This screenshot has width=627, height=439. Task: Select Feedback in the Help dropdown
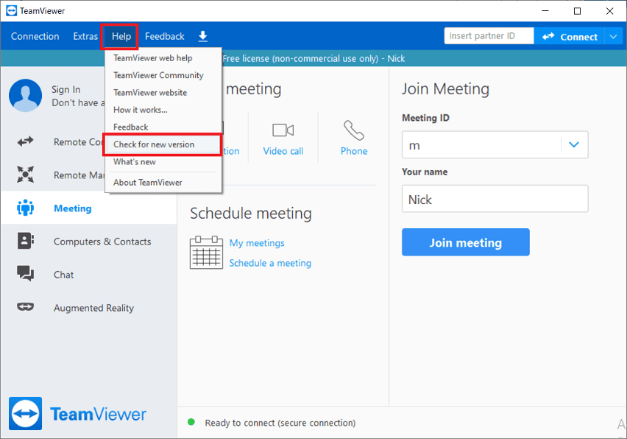(x=163, y=127)
